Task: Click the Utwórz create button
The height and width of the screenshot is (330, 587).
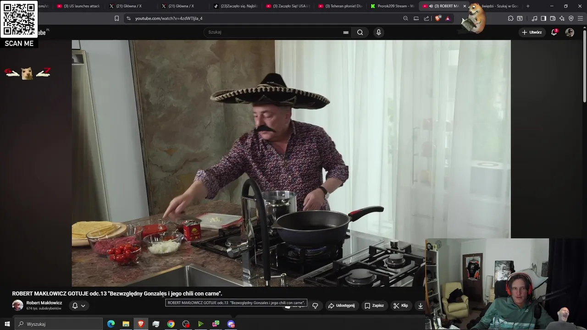Action: click(532, 32)
